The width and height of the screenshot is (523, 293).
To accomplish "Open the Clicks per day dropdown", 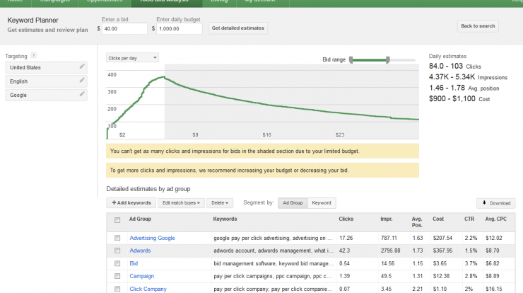I will 132,58.
